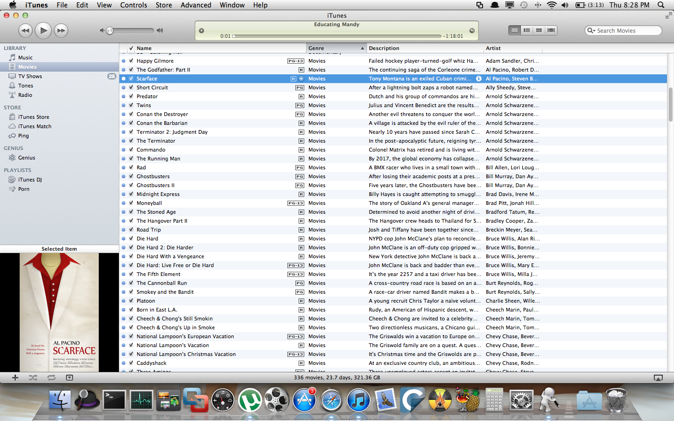Open Finder from the Dock
The image size is (674, 421).
point(60,400)
